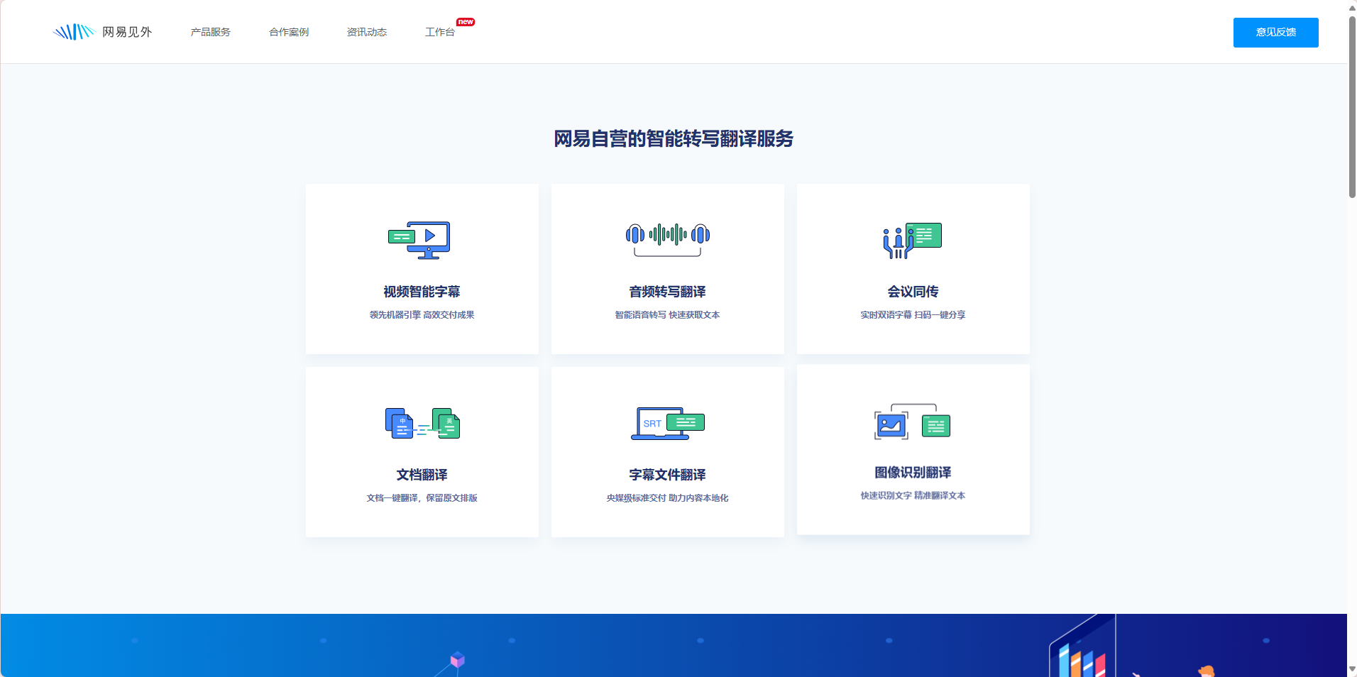Viewport: 1357px width, 677px height.
Task: Open the 音频转写翻译 title link
Action: [x=667, y=292]
